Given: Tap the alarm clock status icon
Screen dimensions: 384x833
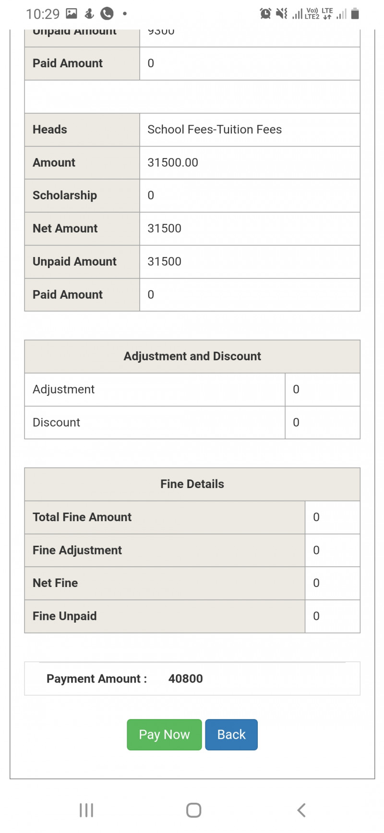Looking at the screenshot, I should 265,13.
